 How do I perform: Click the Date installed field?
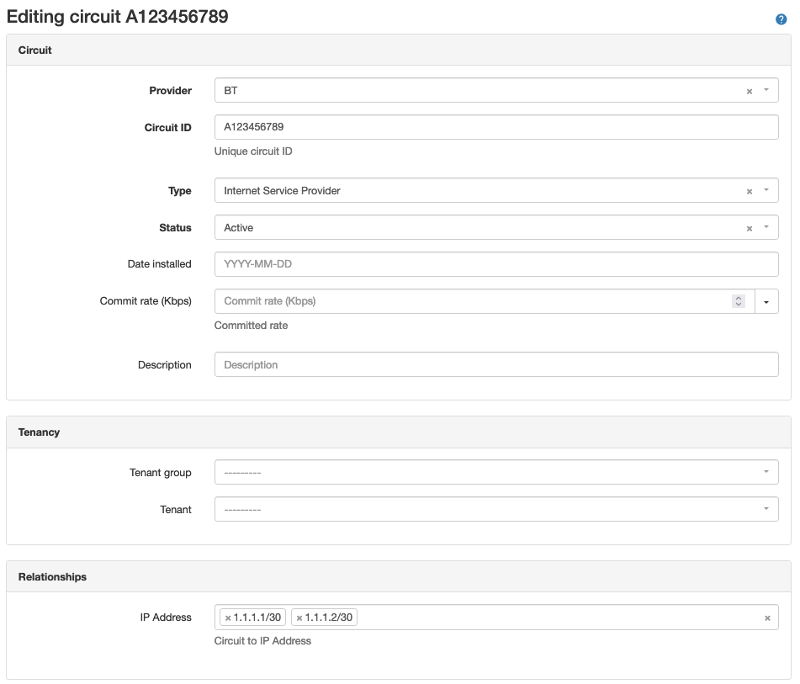(496, 264)
